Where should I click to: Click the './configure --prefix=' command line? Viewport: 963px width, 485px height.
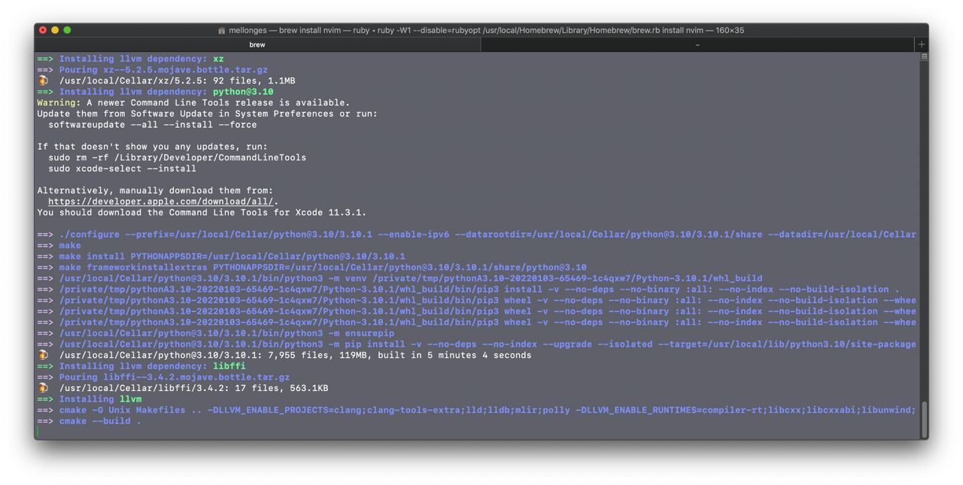click(488, 235)
